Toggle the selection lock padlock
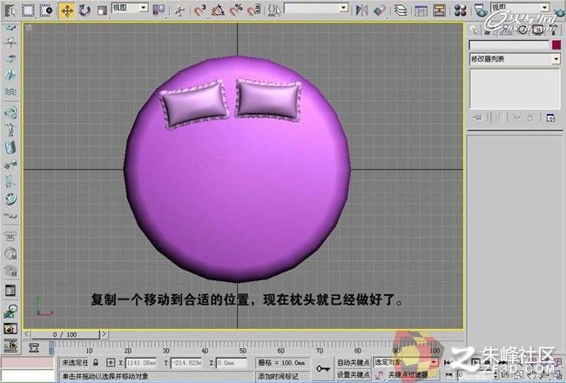Screen dimensions: 566x383 (x=96, y=362)
